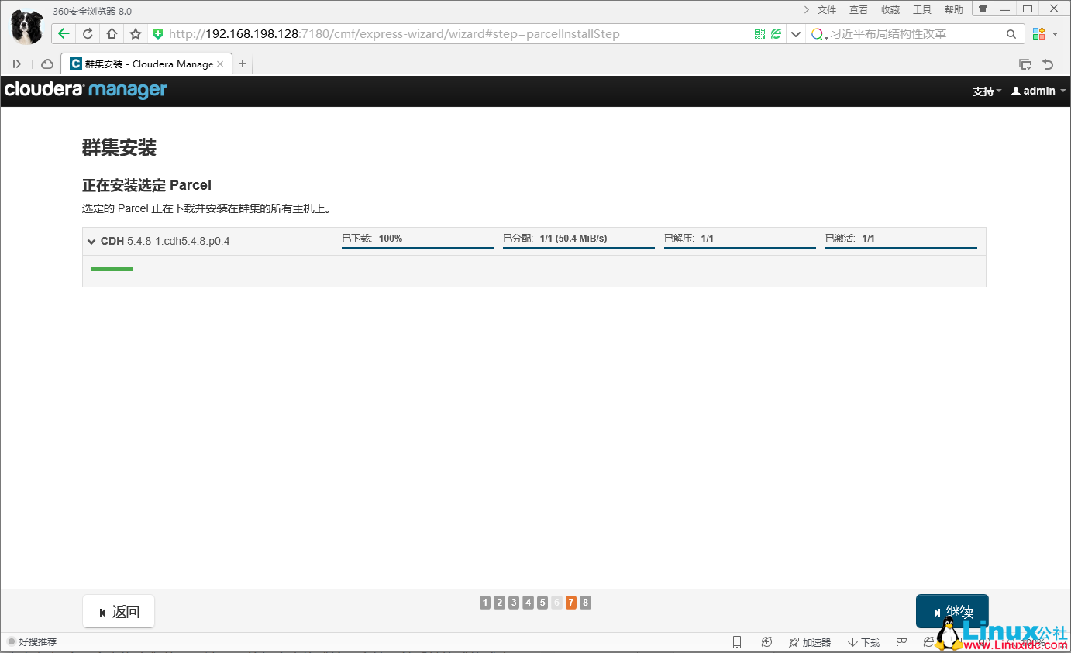This screenshot has width=1071, height=653.
Task: Open the QR code icon in address bar
Action: point(759,33)
